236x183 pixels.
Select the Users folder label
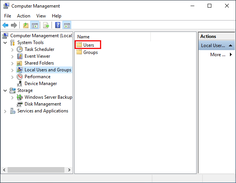[x=89, y=45]
